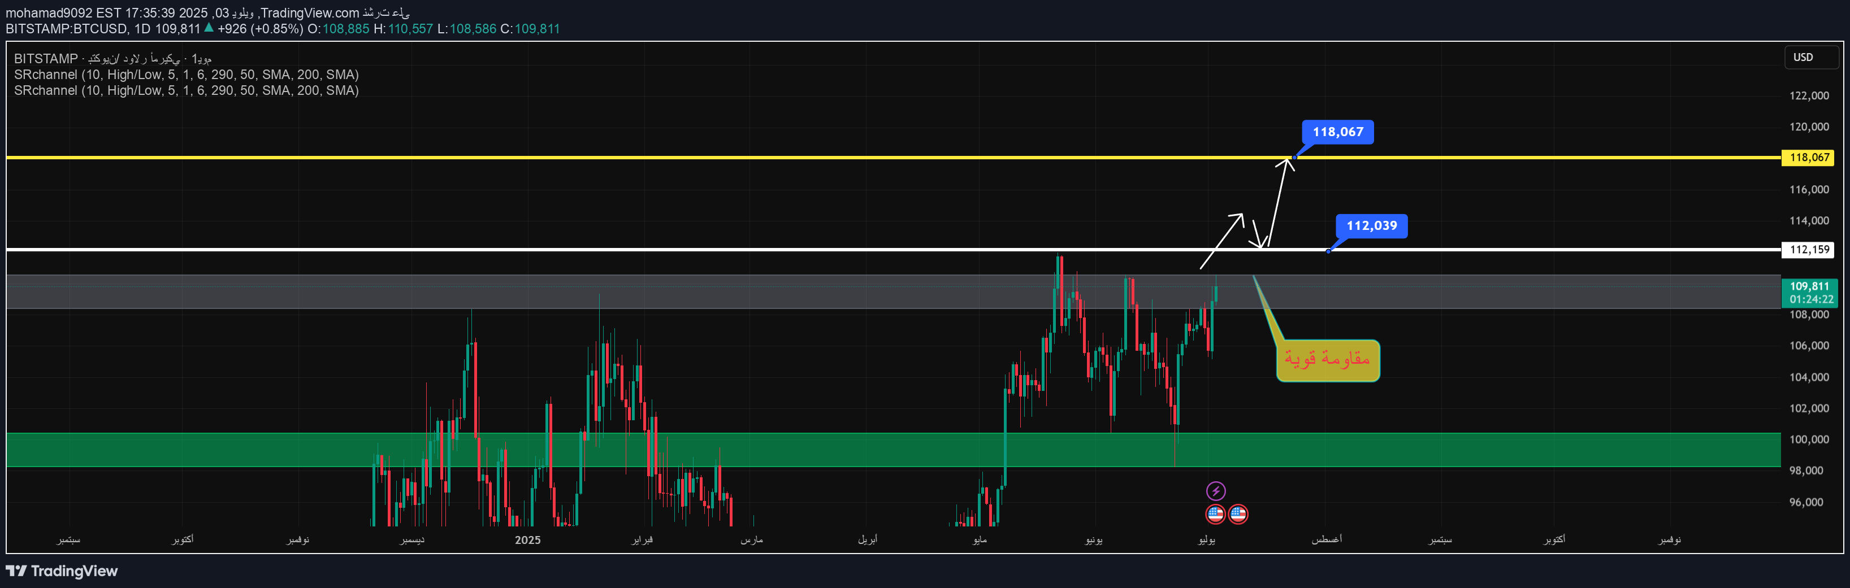The height and width of the screenshot is (588, 1850).
Task: Click the يونيو month label on time axis
Action: pos(1093,539)
